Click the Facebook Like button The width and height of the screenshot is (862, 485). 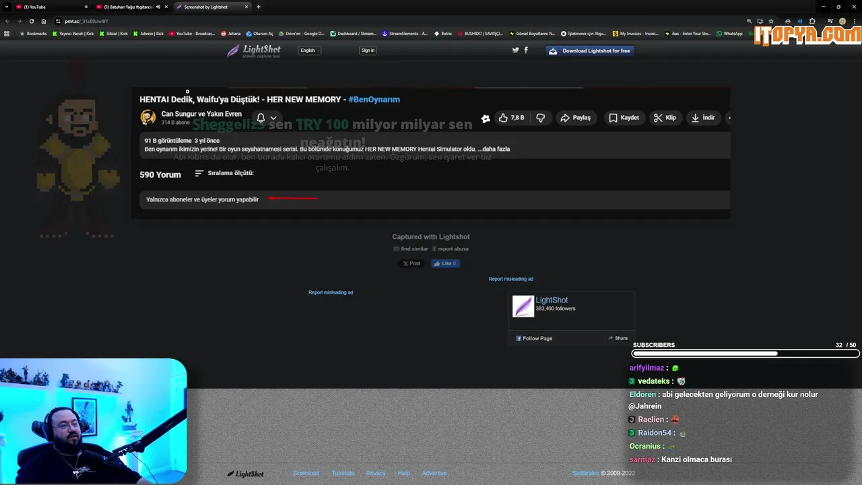click(445, 263)
